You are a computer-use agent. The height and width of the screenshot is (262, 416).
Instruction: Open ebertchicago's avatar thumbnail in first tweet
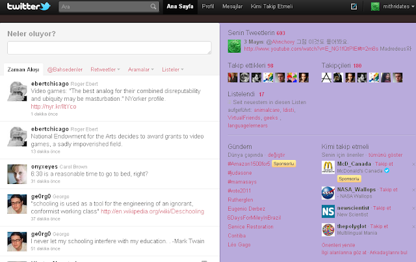pos(17,91)
